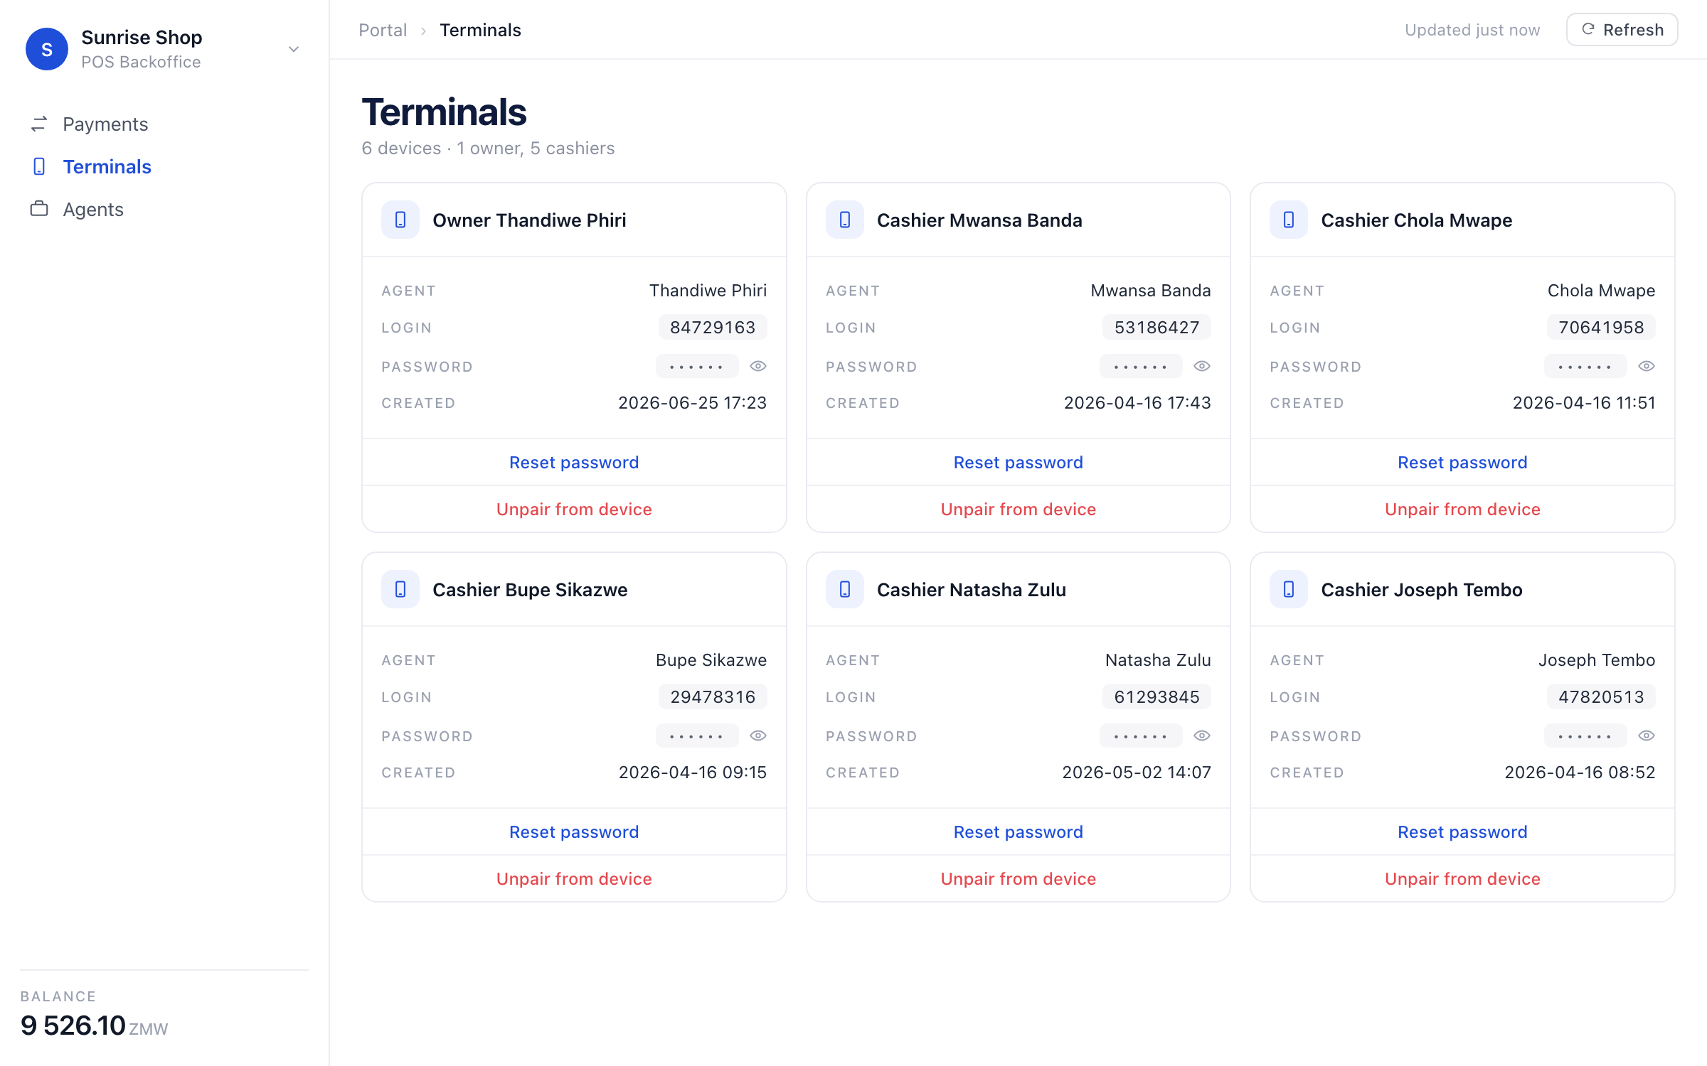
Task: Reset password for Cashier Mwansa Banda
Action: tap(1019, 462)
